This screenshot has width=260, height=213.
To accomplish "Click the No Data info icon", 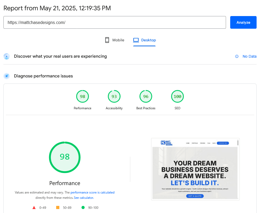I will click(237, 56).
